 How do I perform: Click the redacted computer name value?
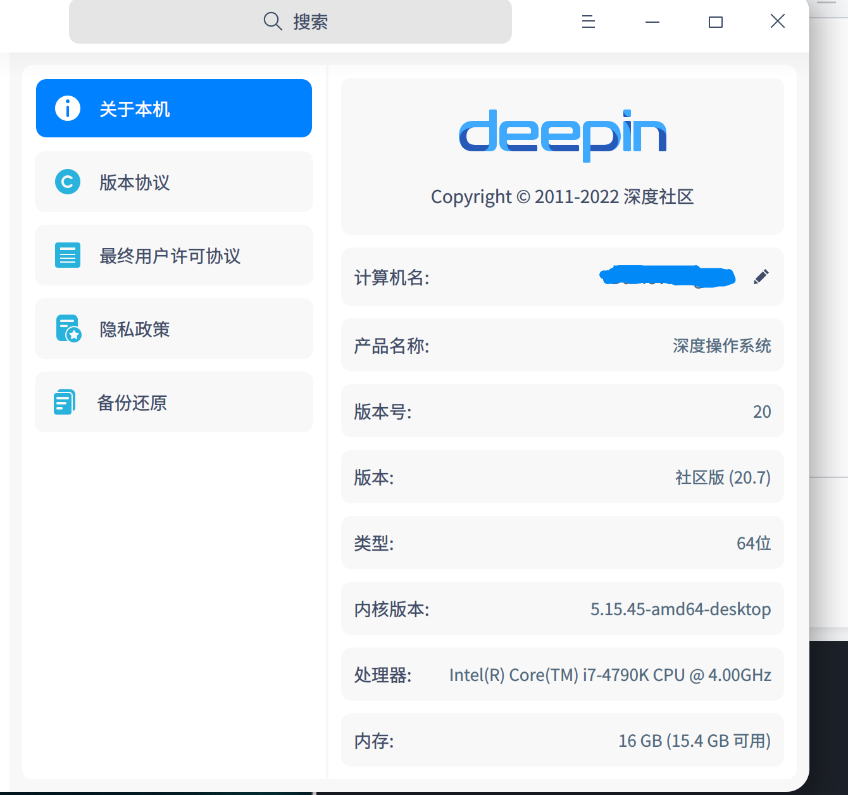coord(668,277)
